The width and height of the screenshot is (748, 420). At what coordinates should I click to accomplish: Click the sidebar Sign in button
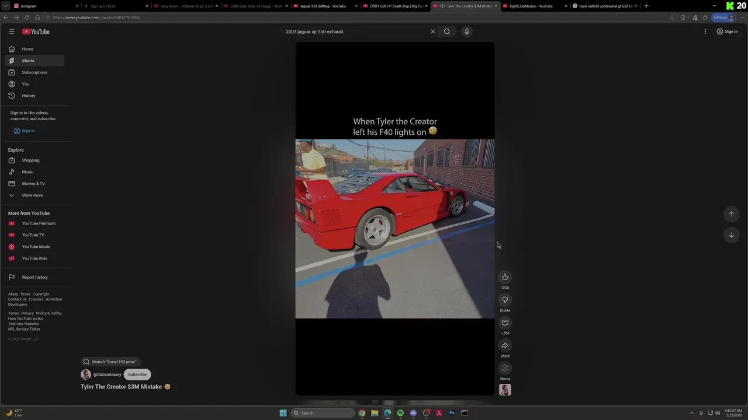24,131
